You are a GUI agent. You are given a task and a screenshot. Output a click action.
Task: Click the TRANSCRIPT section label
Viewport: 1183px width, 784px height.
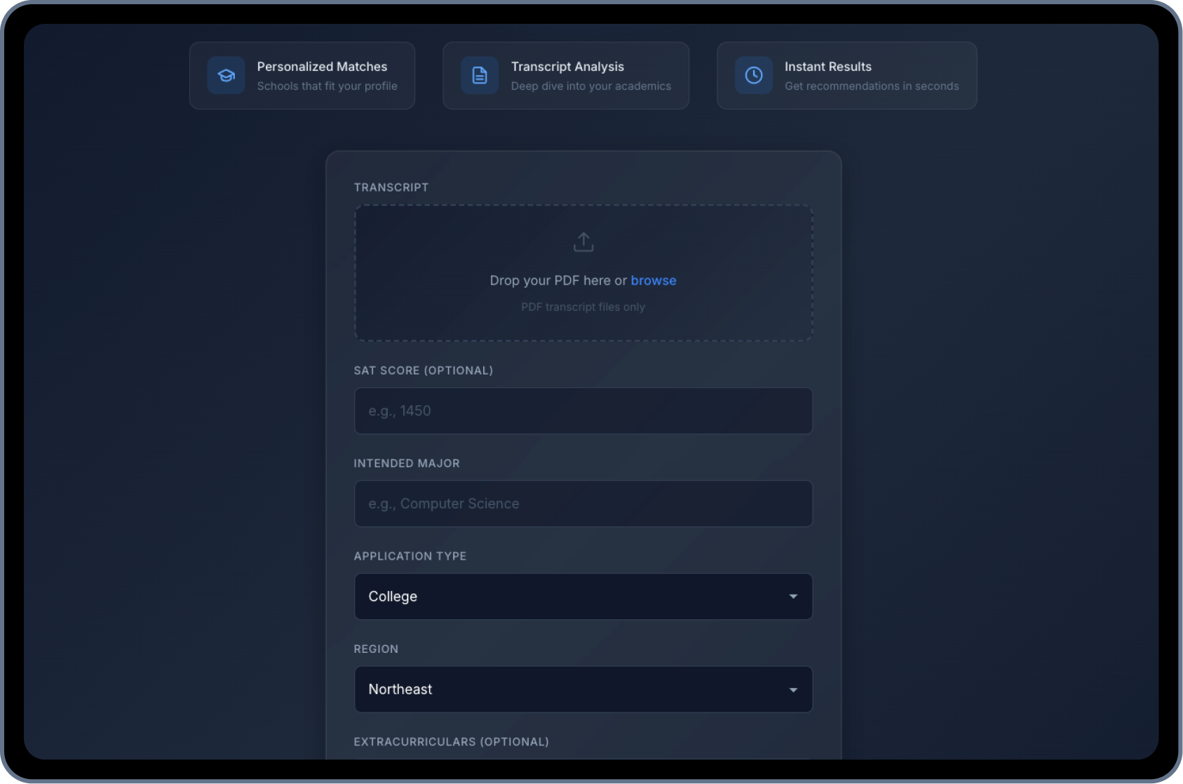click(x=391, y=187)
